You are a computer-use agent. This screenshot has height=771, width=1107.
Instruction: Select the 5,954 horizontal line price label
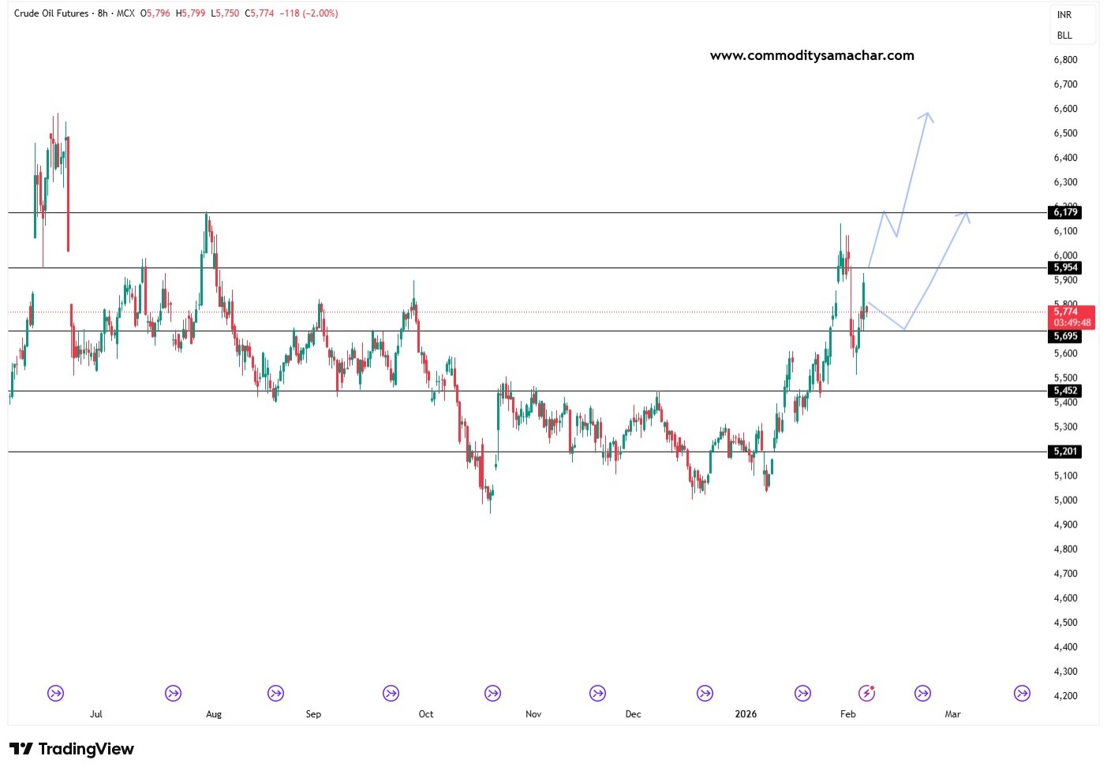pyautogui.click(x=1065, y=268)
